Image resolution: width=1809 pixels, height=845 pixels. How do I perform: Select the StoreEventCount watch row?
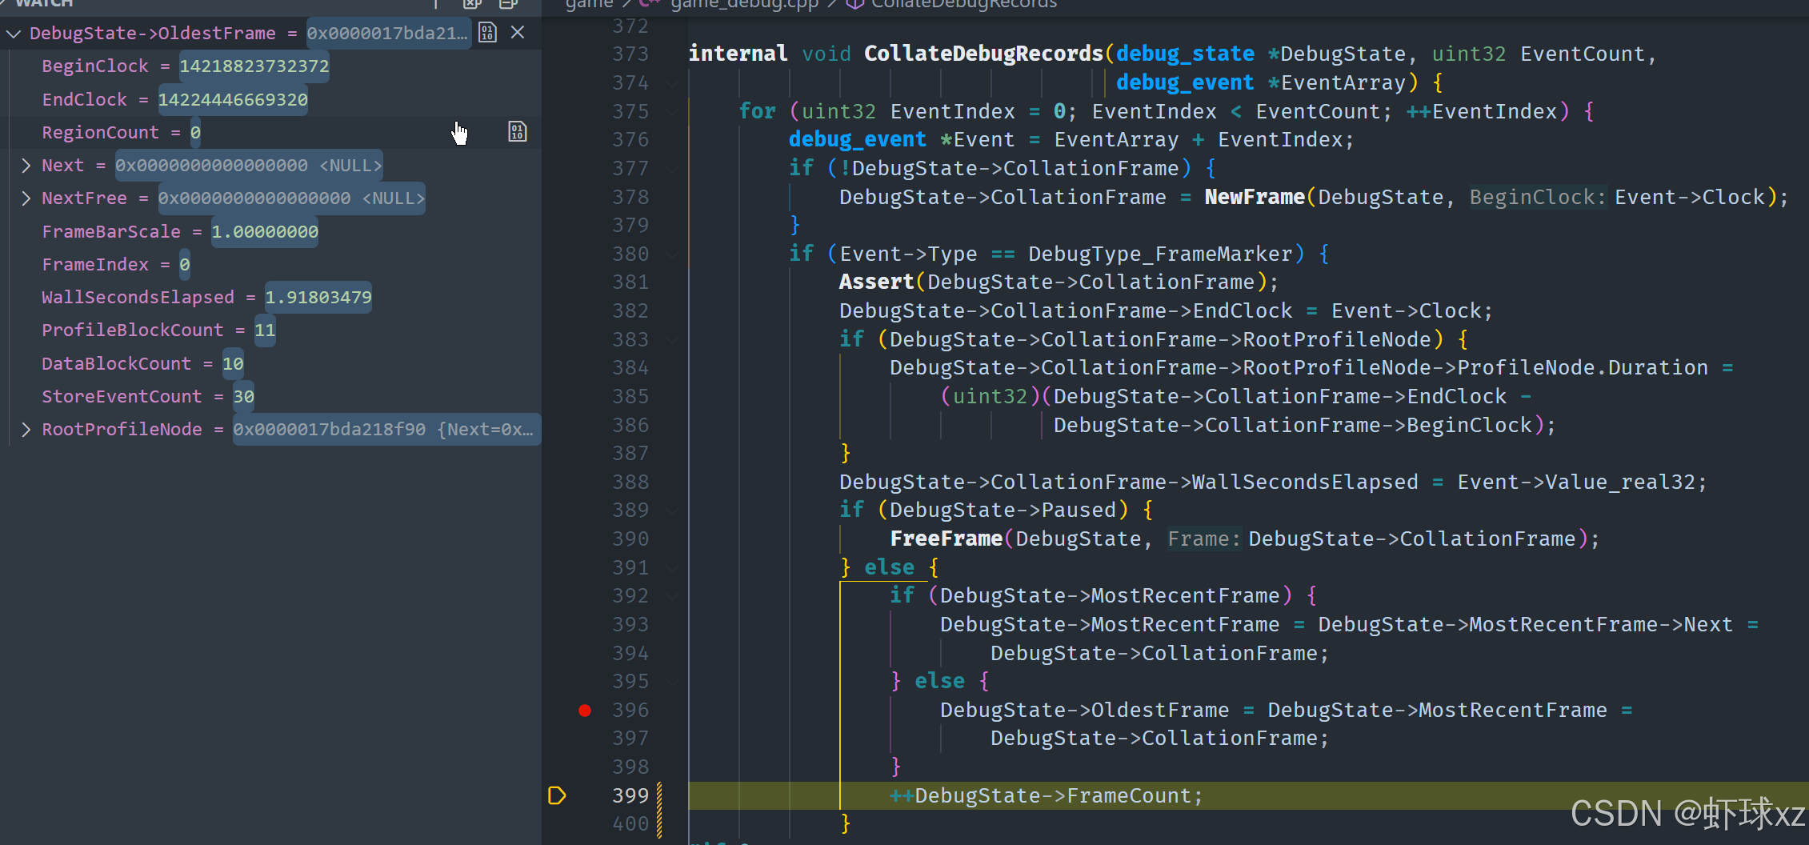[x=270, y=397]
